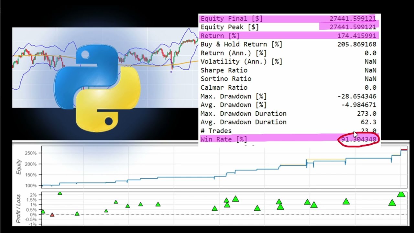Click the Python logo

(x=97, y=87)
